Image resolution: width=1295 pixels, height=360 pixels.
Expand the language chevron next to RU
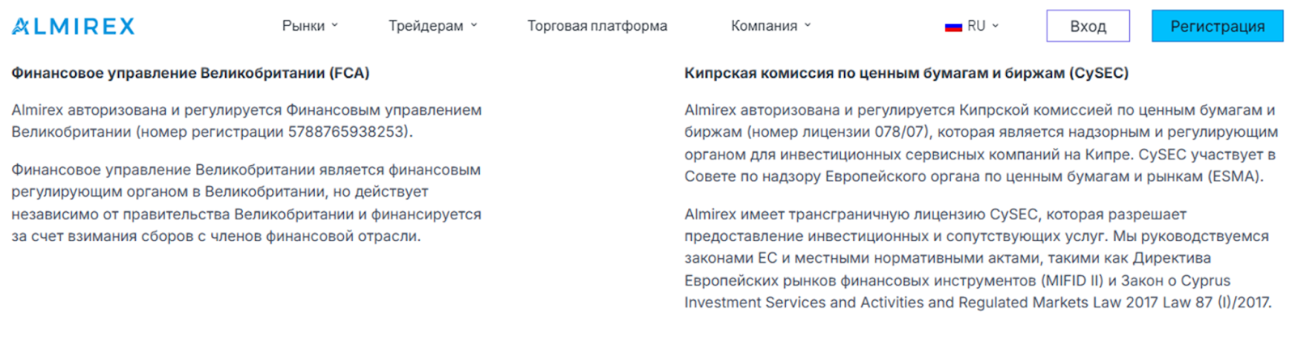[x=996, y=26]
